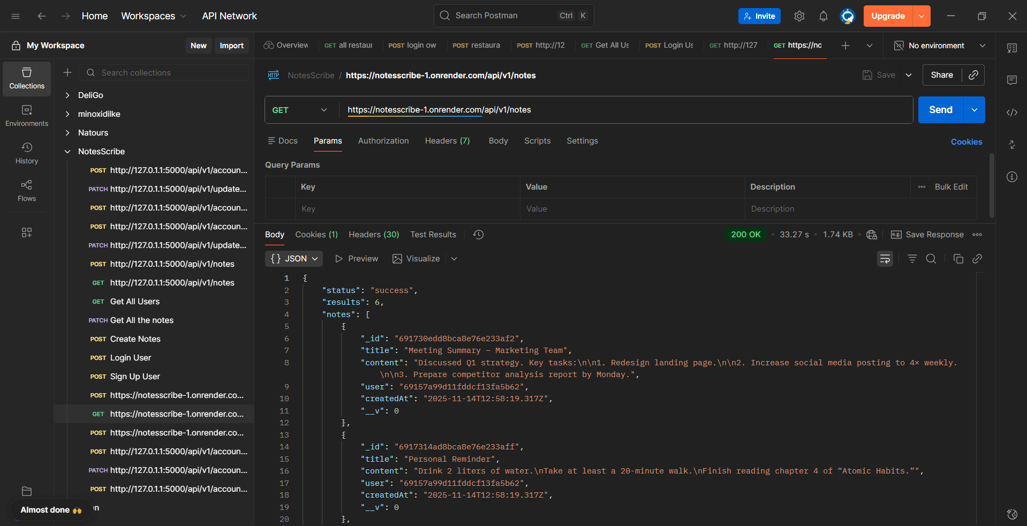Viewport: 1027px width, 526px height.
Task: Open response history clock icon
Action: 479,235
